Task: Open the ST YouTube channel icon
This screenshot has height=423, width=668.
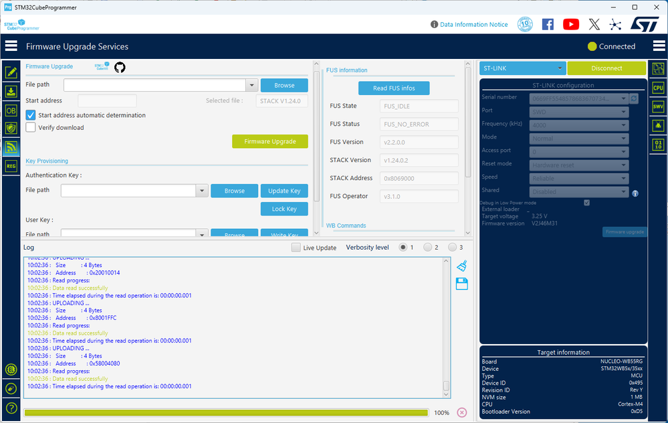Action: tap(571, 24)
